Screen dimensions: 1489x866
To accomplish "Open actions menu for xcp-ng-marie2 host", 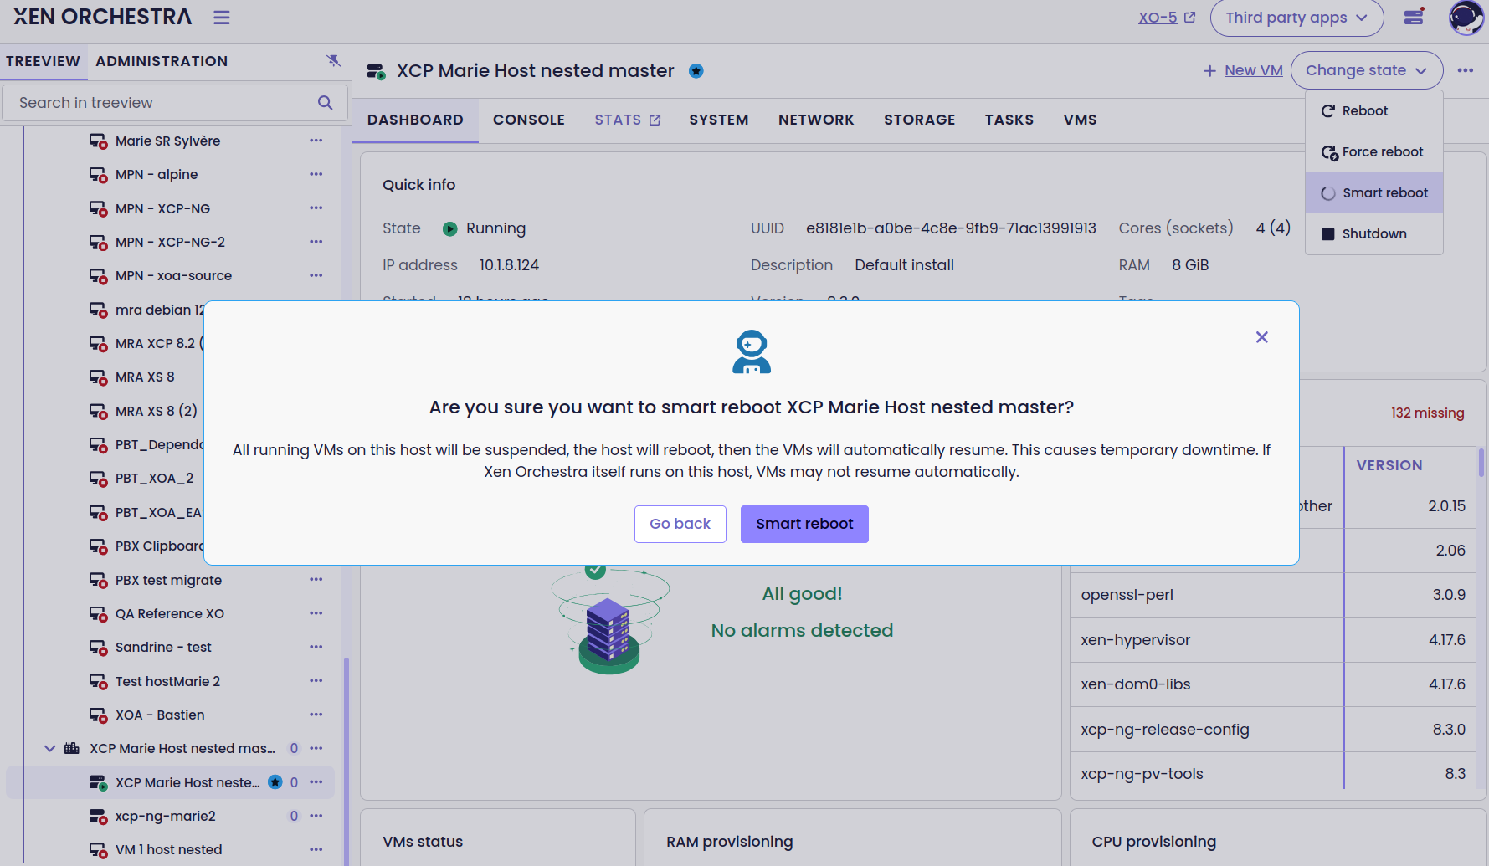I will coord(316,816).
